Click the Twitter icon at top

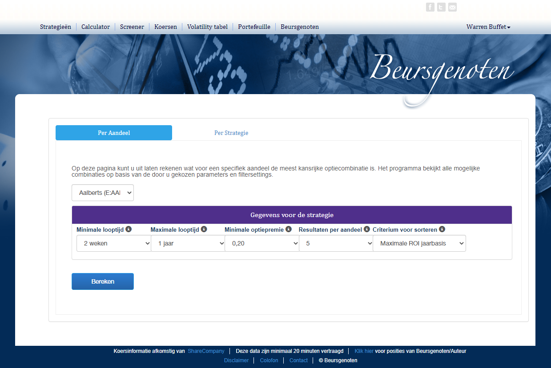pyautogui.click(x=441, y=7)
